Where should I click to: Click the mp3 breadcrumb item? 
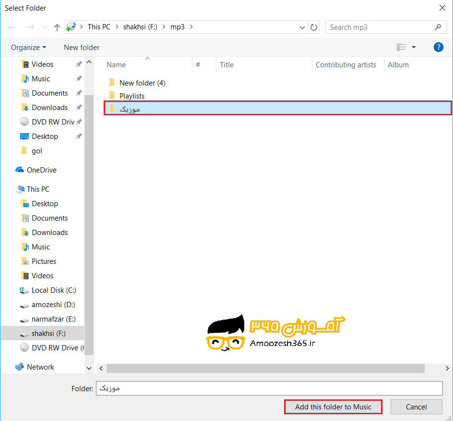(177, 27)
